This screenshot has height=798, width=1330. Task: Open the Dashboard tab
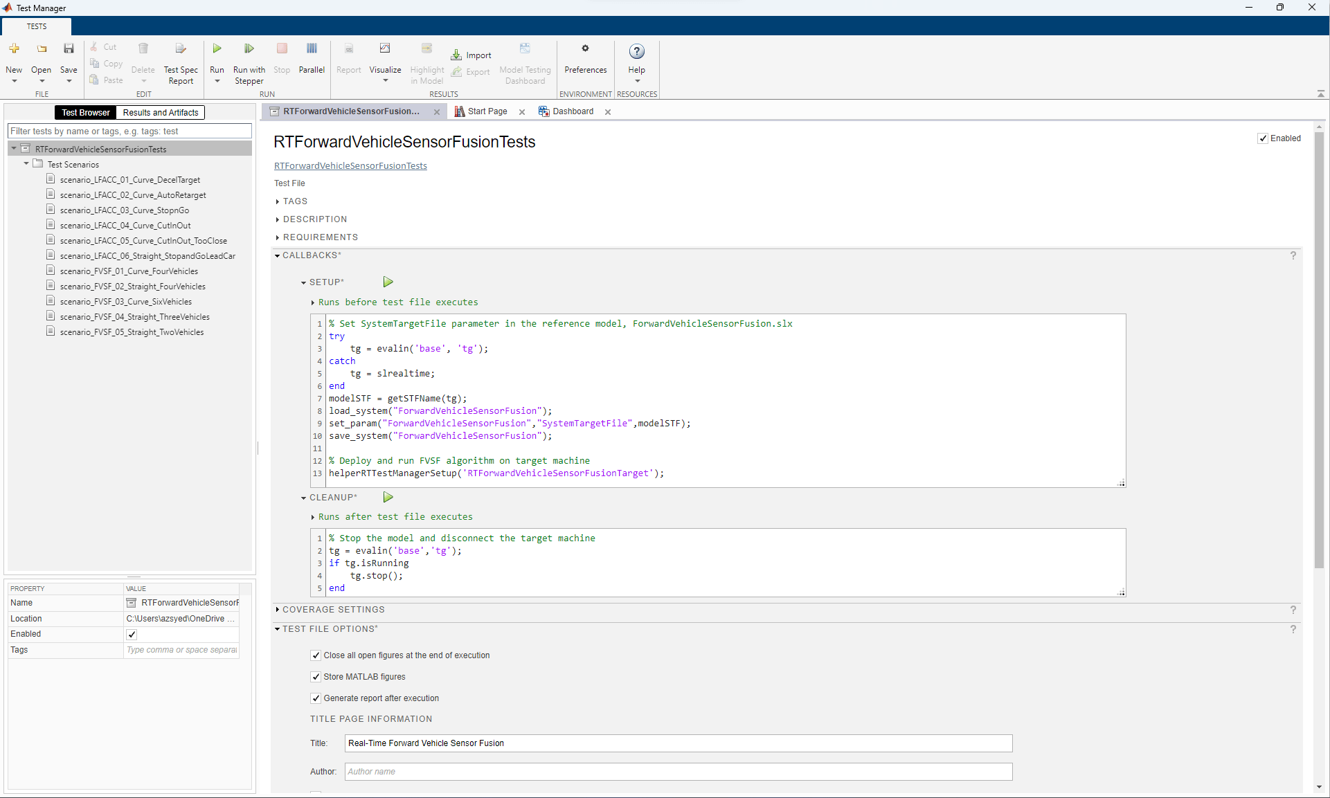pyautogui.click(x=573, y=111)
